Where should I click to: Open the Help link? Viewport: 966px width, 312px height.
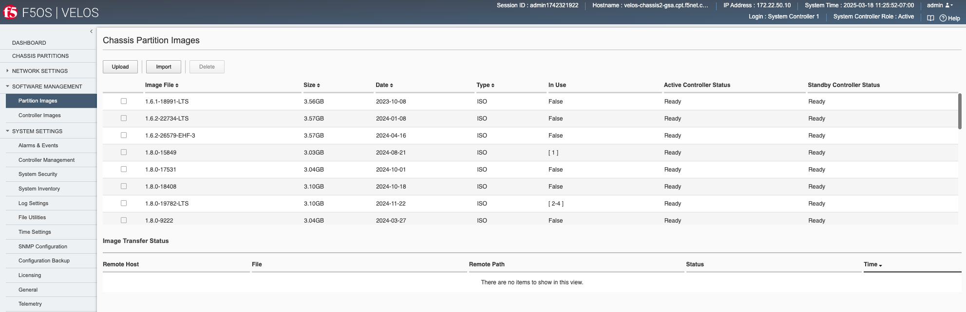[x=950, y=18]
